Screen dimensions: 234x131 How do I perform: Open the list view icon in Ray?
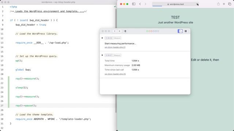point(186,31)
